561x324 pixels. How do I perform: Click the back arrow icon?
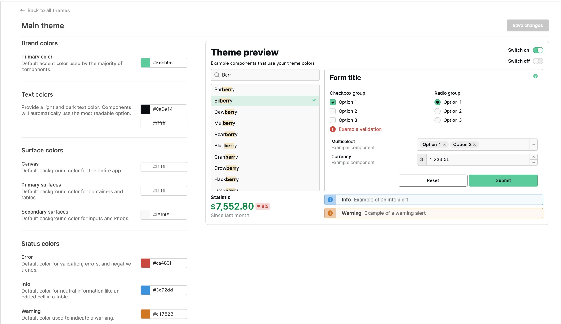click(x=23, y=10)
